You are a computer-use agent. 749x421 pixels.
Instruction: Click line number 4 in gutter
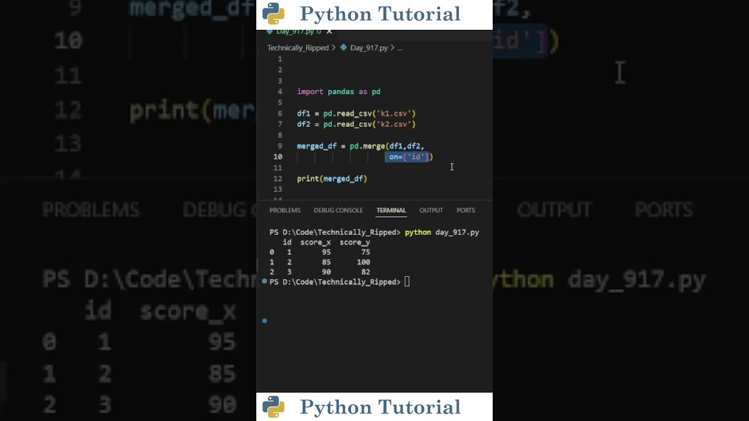[280, 92]
